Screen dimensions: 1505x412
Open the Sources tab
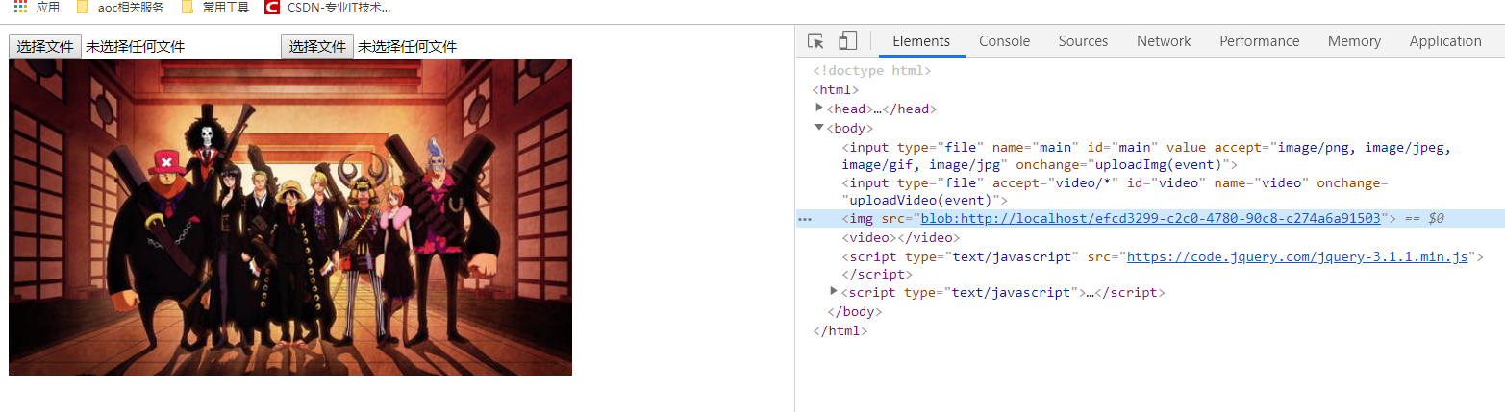pyautogui.click(x=1083, y=41)
